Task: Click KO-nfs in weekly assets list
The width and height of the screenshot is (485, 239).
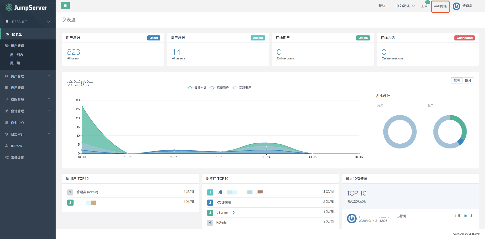Action: click(221, 223)
